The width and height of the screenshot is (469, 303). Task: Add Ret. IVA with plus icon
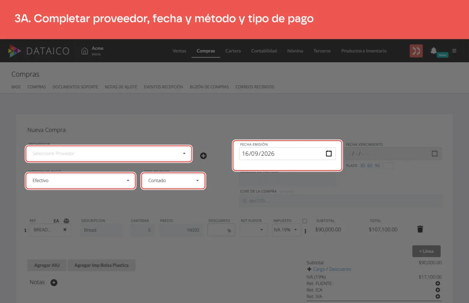click(437, 296)
